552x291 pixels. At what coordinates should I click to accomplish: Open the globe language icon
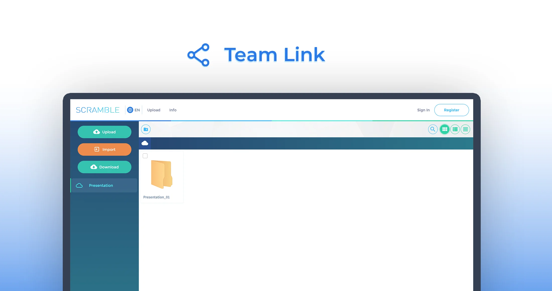click(130, 110)
